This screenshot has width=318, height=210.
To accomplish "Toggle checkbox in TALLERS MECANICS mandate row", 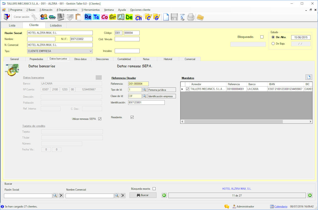I will 187,89.
